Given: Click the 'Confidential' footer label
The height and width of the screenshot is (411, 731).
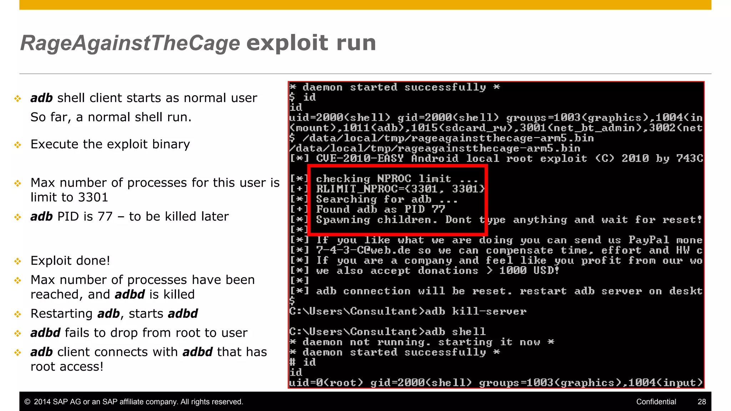Looking at the screenshot, I should 656,402.
